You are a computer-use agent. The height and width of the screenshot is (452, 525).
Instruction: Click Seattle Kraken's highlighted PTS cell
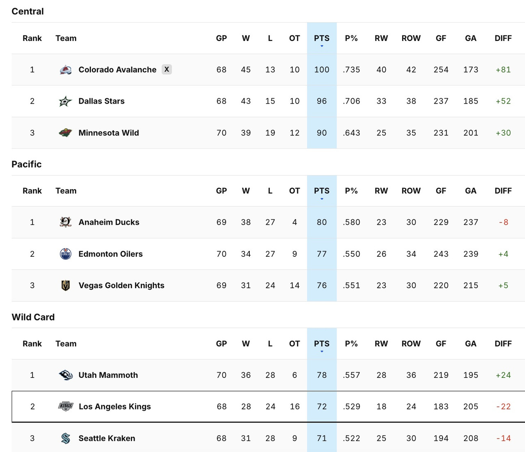(322, 438)
